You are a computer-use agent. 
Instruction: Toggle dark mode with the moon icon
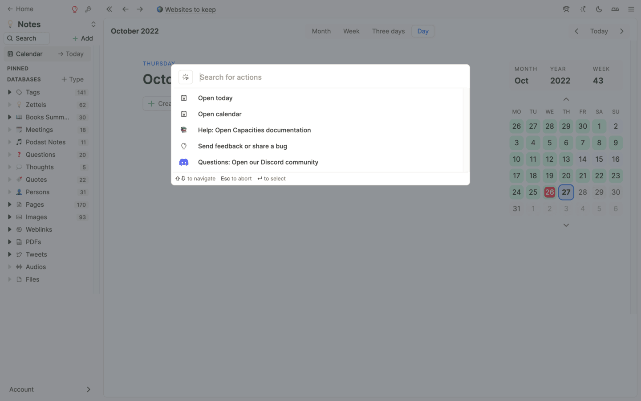[599, 9]
